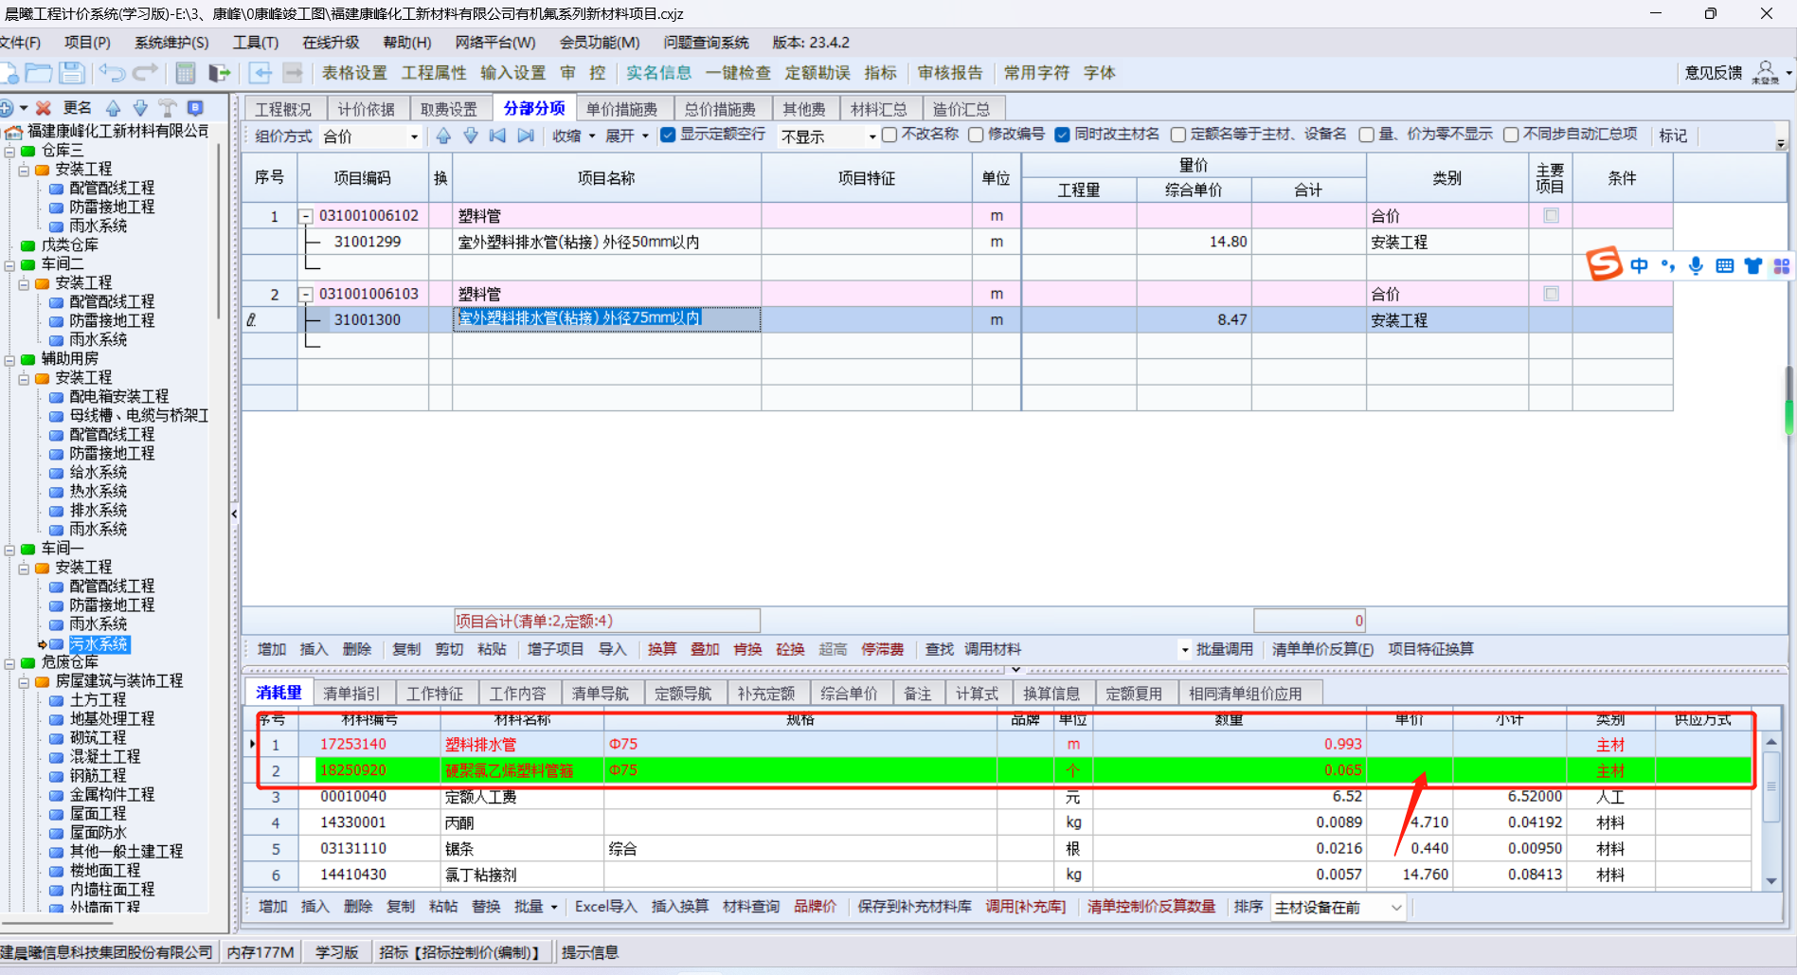
Task: Click the red X delete icon above project tree
Action: [x=44, y=108]
